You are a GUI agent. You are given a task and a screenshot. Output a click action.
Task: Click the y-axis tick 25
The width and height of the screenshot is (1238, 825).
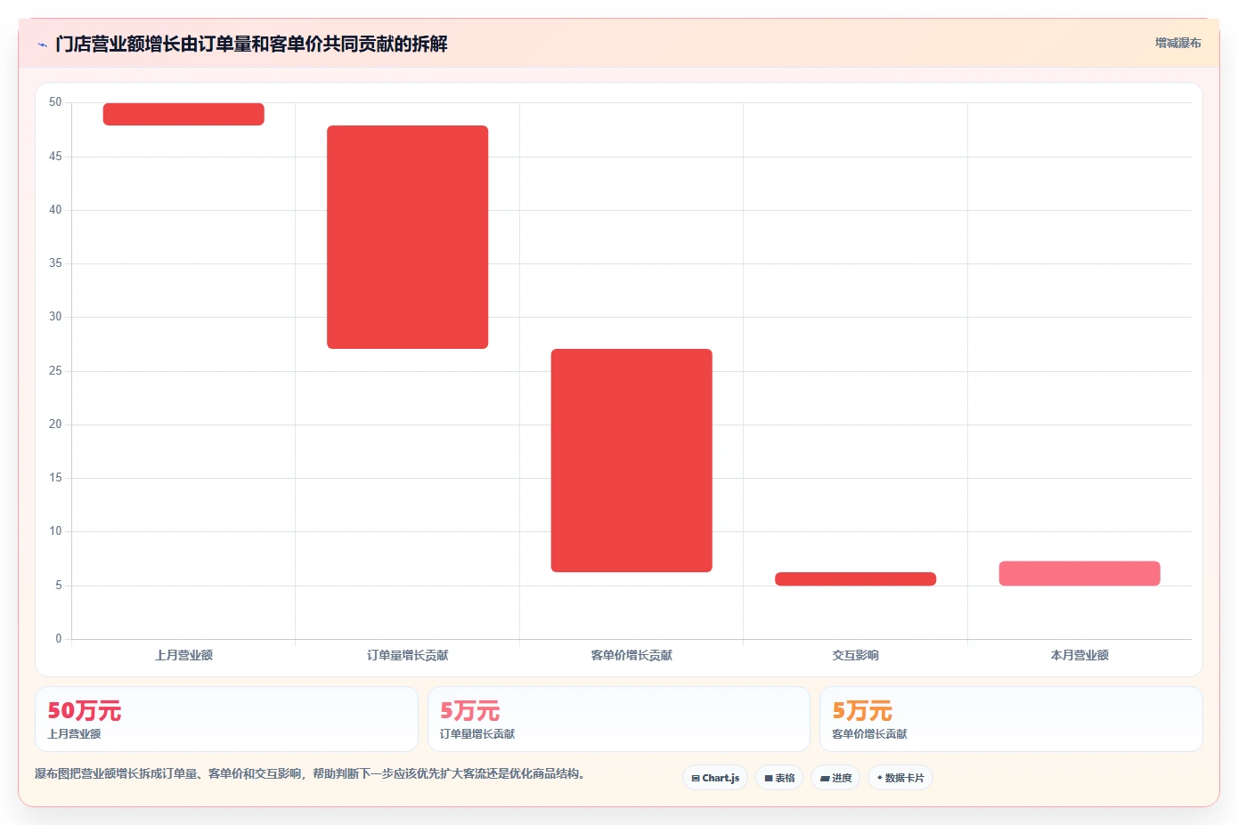tap(55, 371)
